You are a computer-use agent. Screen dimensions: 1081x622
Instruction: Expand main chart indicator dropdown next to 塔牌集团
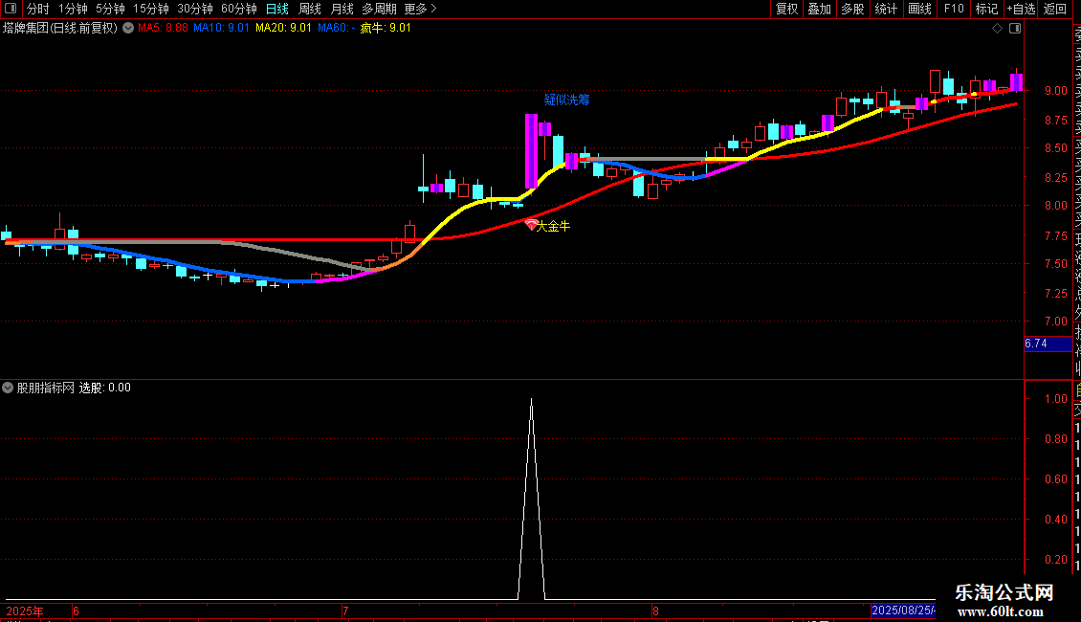(x=128, y=28)
